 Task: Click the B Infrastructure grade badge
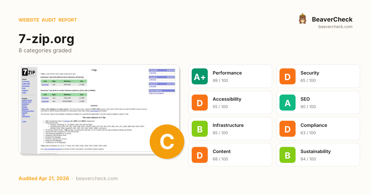pos(200,129)
